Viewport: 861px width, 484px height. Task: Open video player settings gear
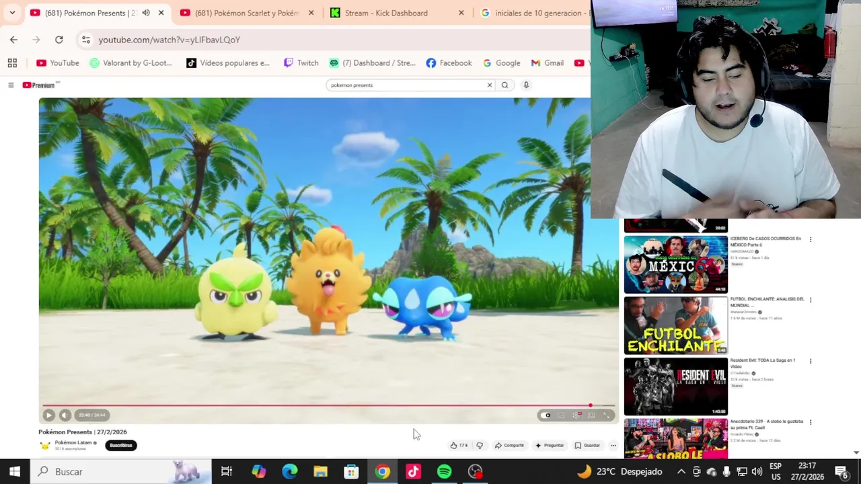[576, 415]
